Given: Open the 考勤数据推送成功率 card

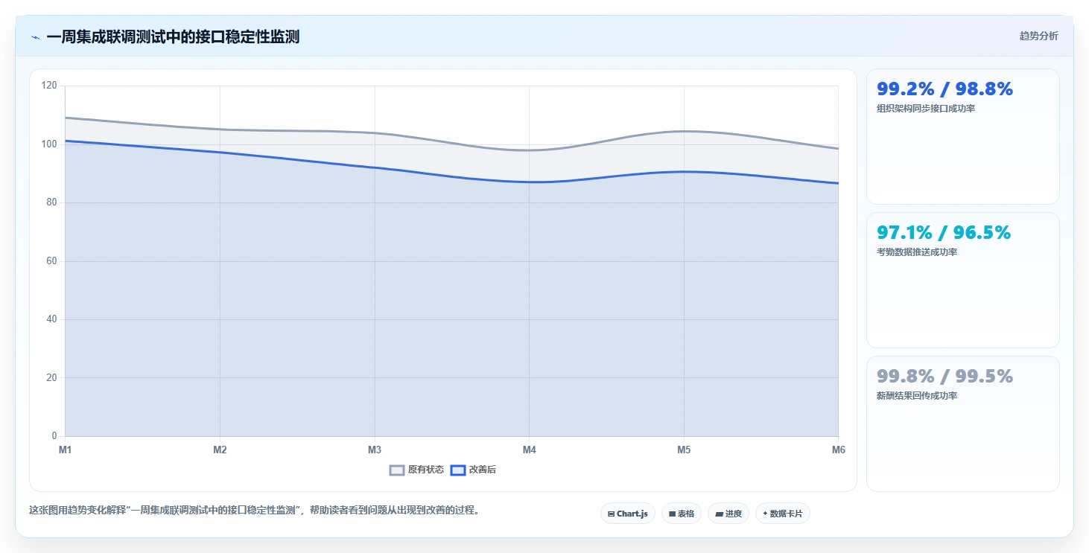Looking at the screenshot, I should [962, 280].
